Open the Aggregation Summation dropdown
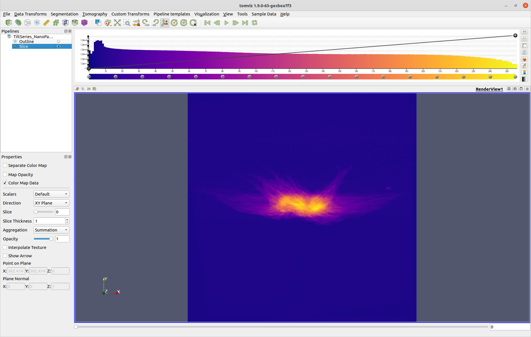The image size is (531, 337). click(51, 230)
